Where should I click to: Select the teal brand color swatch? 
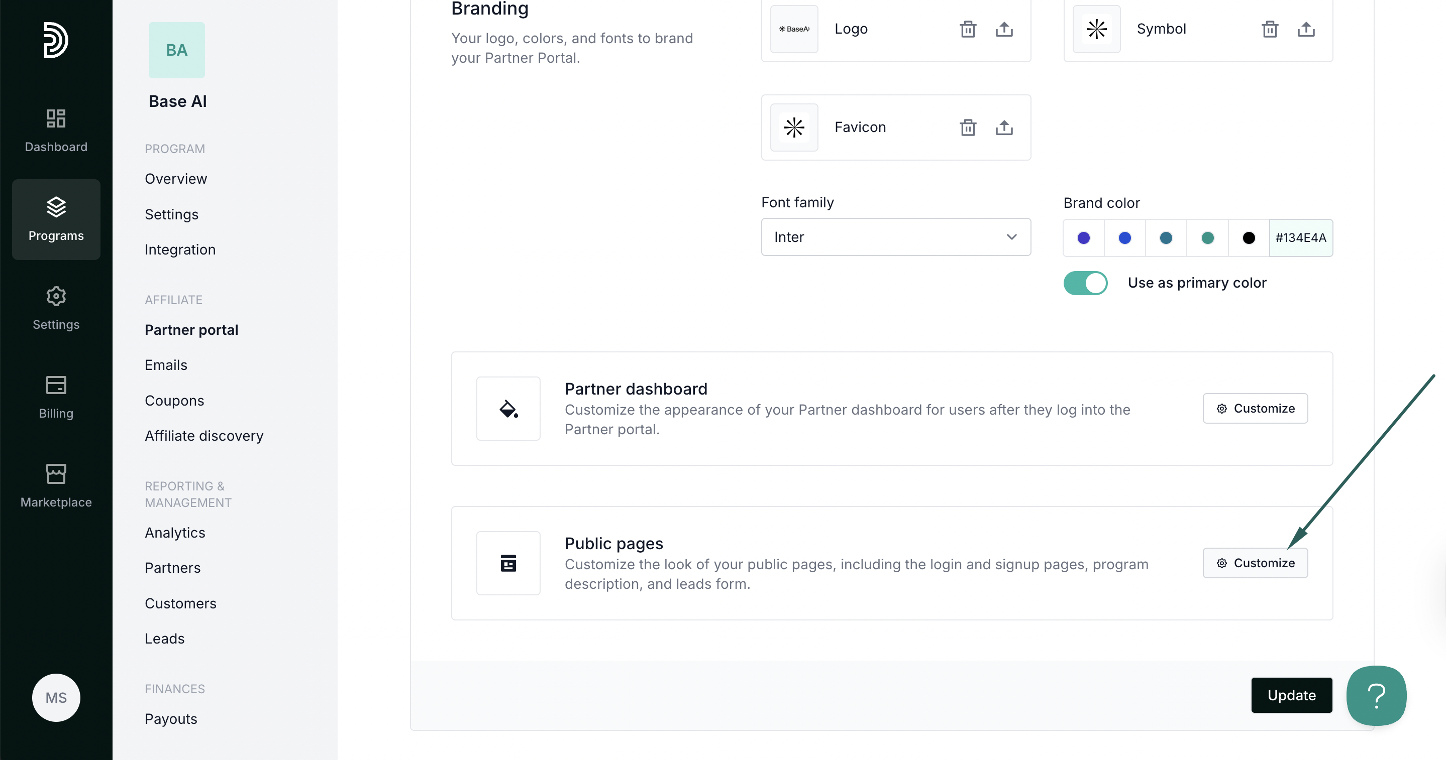1207,238
